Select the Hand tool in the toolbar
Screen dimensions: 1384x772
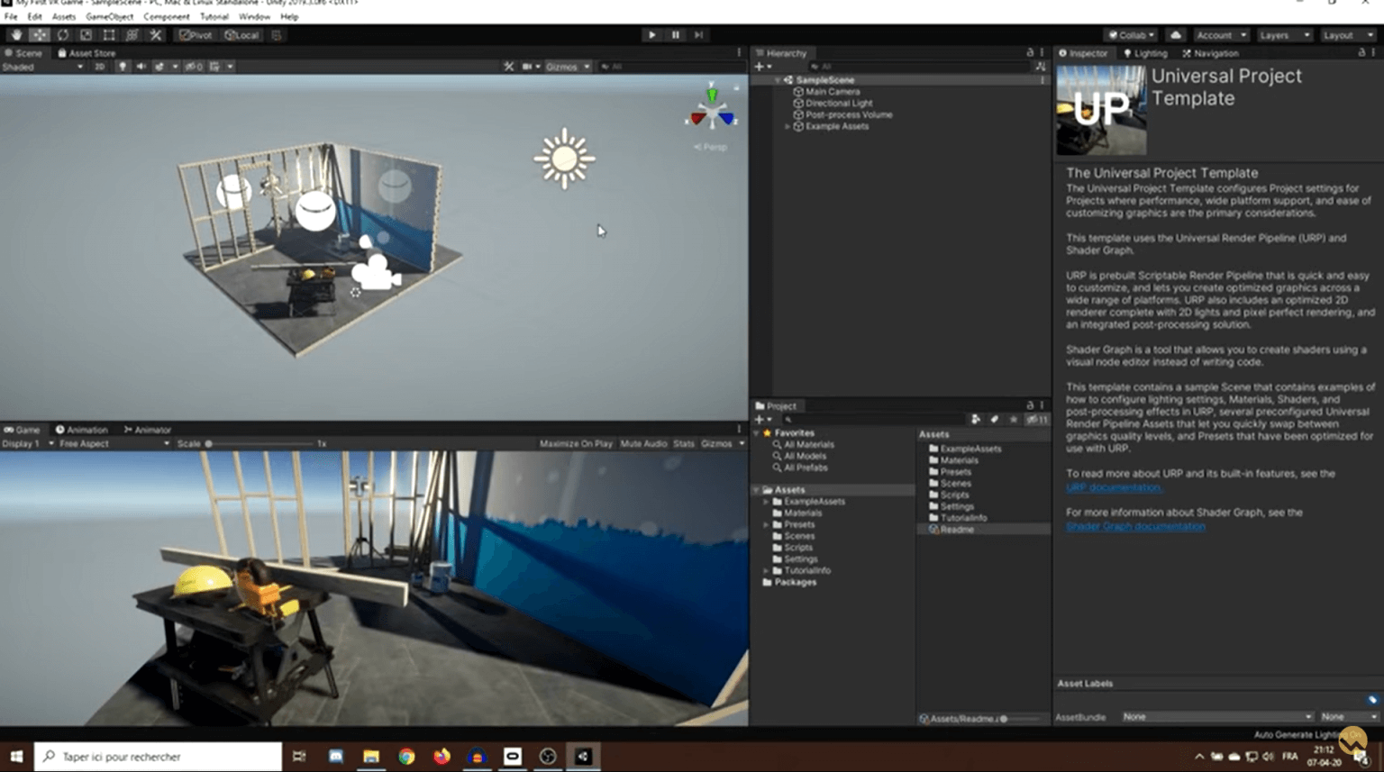(x=16, y=35)
